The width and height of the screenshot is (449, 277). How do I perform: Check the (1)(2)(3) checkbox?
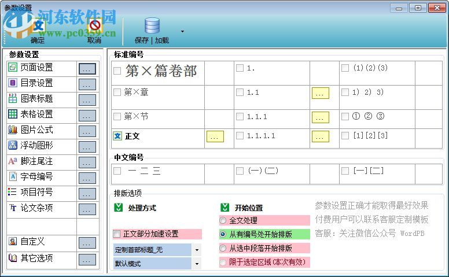tap(345, 68)
